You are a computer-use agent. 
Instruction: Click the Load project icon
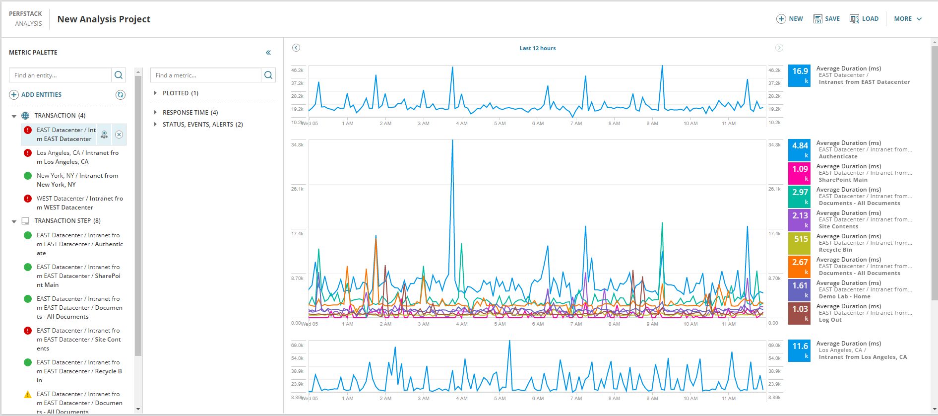click(x=854, y=19)
